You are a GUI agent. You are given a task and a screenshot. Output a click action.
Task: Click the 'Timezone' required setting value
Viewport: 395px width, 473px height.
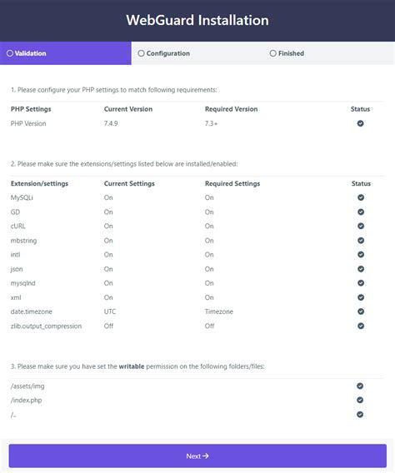[x=219, y=311]
